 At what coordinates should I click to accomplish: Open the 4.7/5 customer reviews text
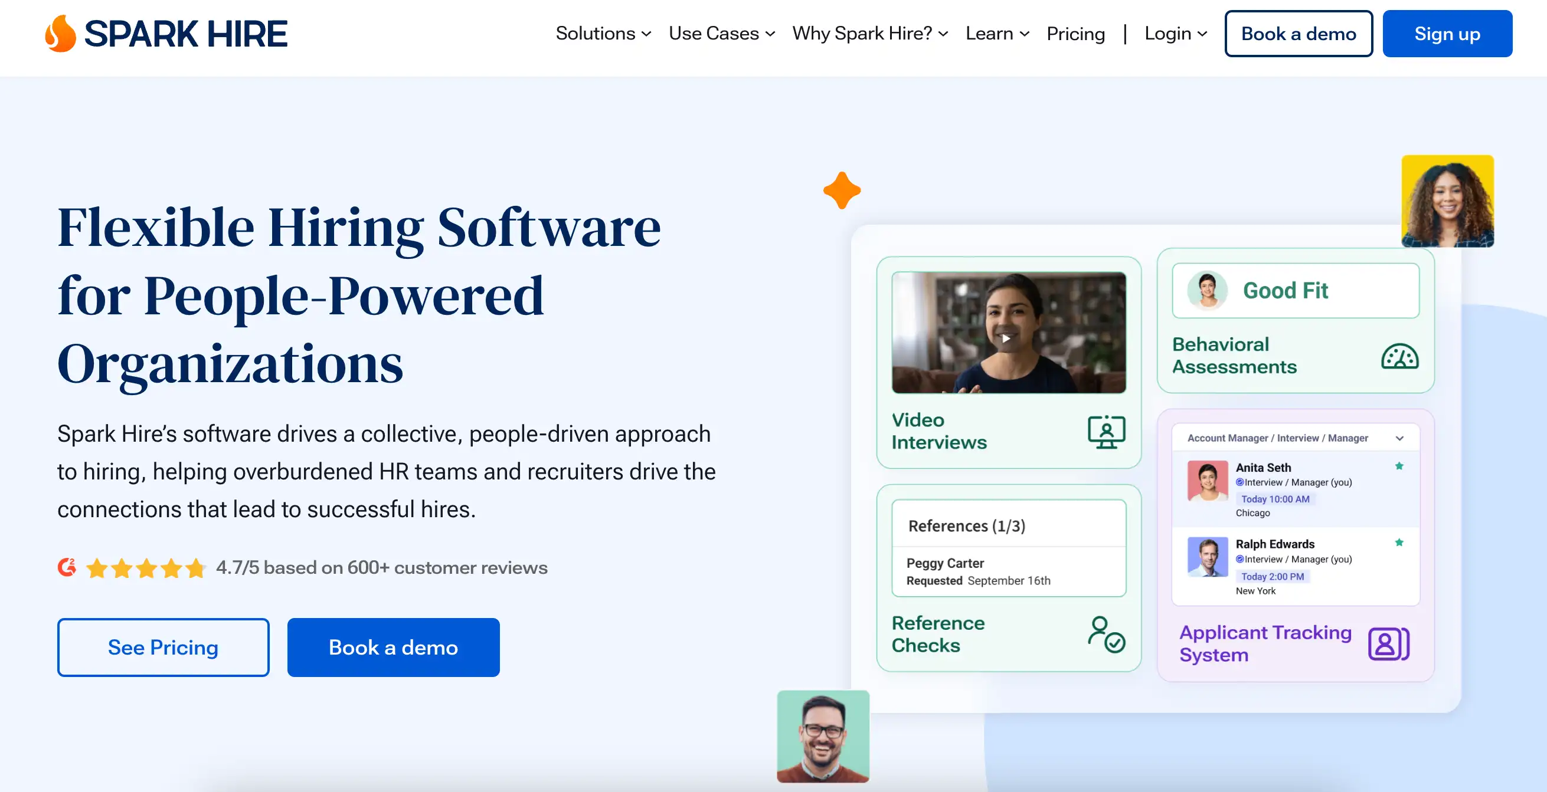[x=381, y=567]
